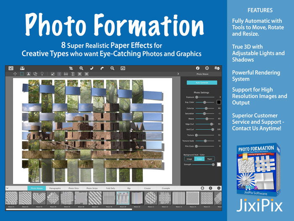This screenshot has width=294, height=221.
Task: Select the rotate pieces tool icon
Action: 35,74
